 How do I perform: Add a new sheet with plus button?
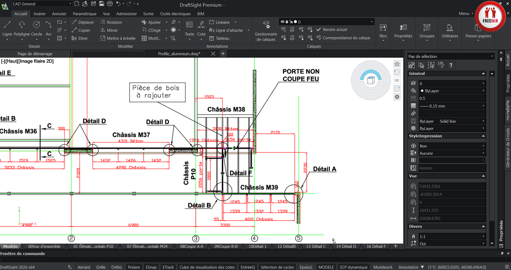396,246
